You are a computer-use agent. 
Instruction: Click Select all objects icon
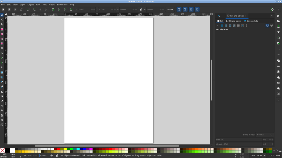[x=3, y=10]
